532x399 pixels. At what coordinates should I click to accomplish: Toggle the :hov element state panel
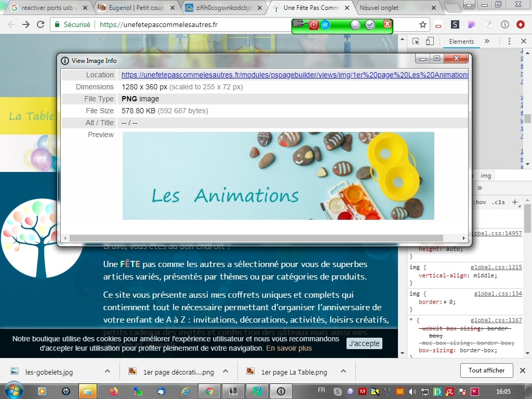pos(481,202)
